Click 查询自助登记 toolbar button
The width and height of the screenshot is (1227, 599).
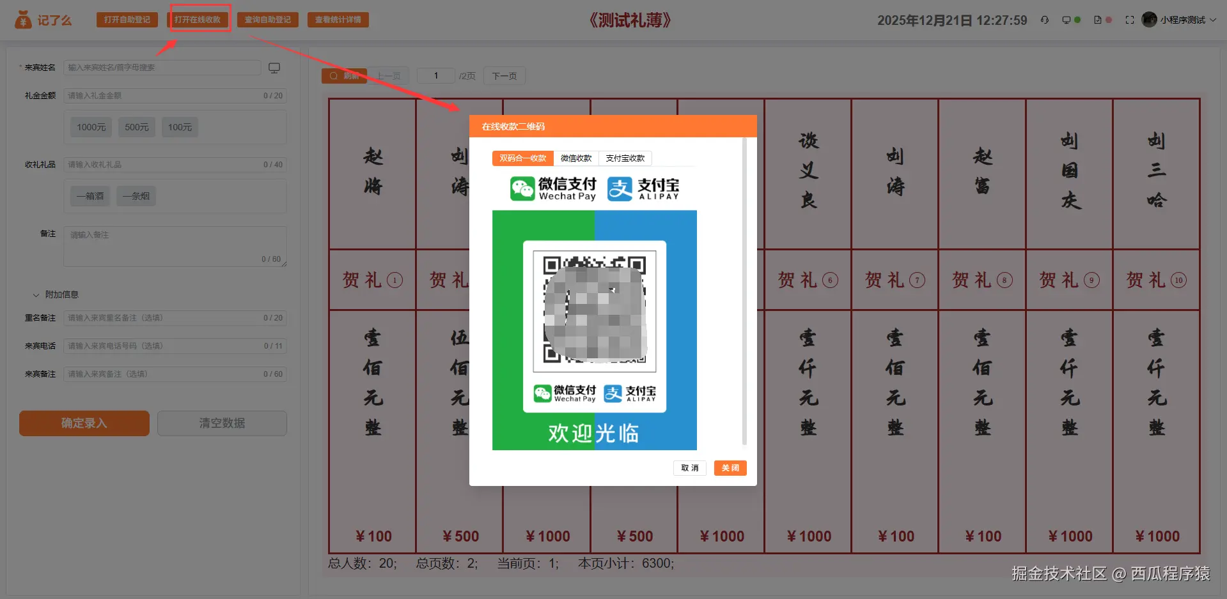point(268,20)
